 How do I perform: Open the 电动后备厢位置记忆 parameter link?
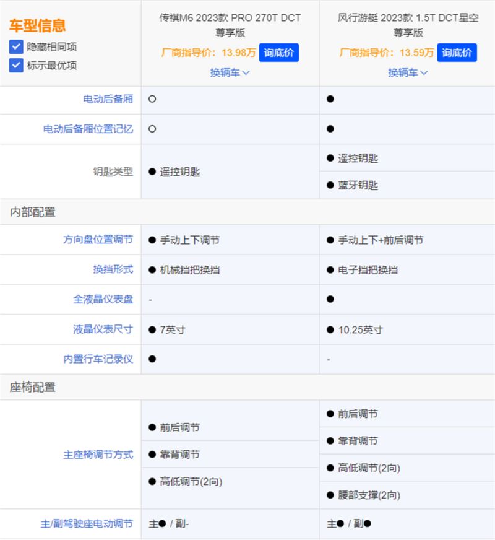(88, 129)
